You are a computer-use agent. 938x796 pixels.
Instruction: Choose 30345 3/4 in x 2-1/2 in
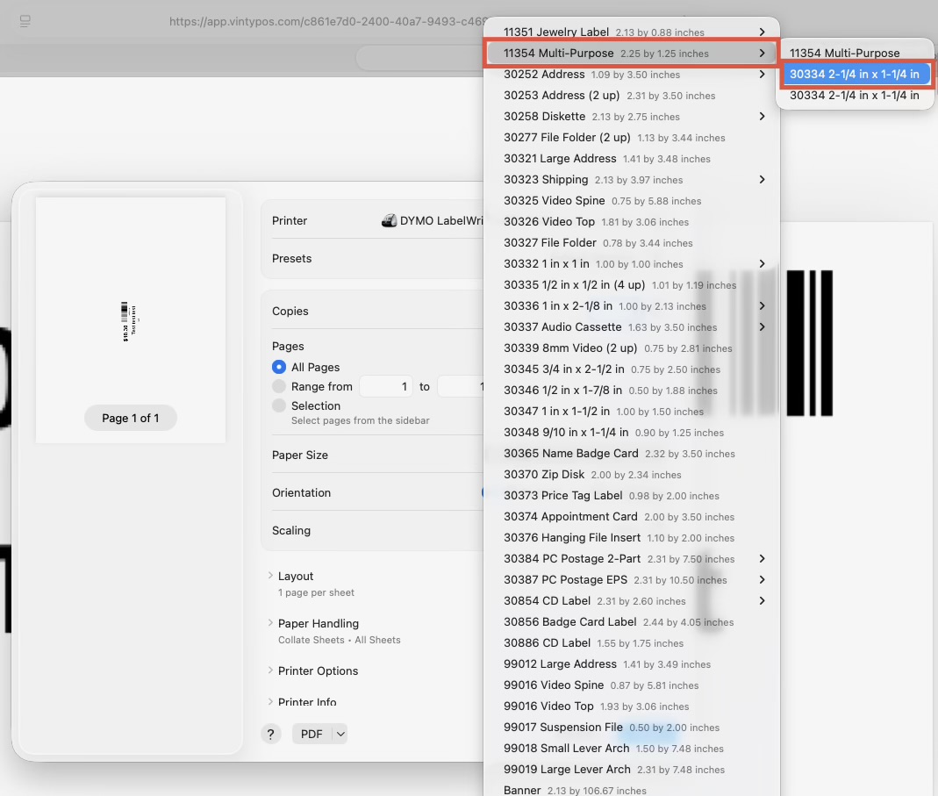tap(631, 369)
